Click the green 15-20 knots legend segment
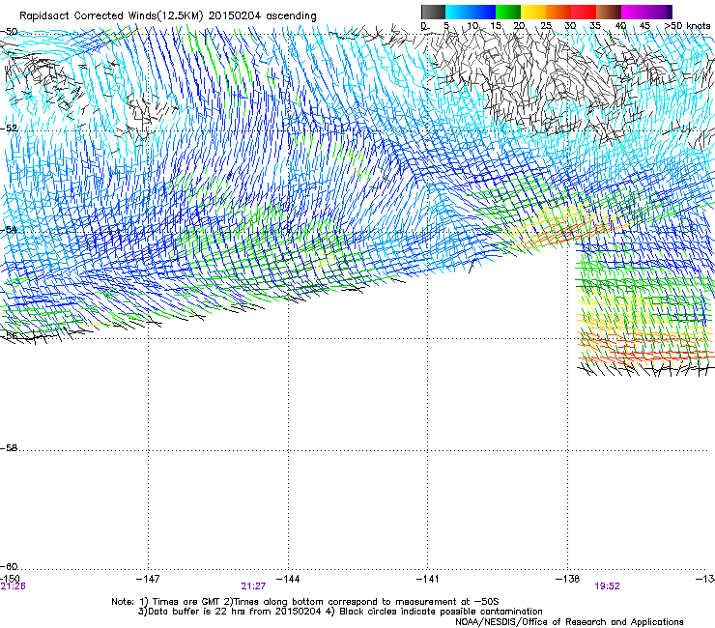This screenshot has width=715, height=628. [508, 12]
